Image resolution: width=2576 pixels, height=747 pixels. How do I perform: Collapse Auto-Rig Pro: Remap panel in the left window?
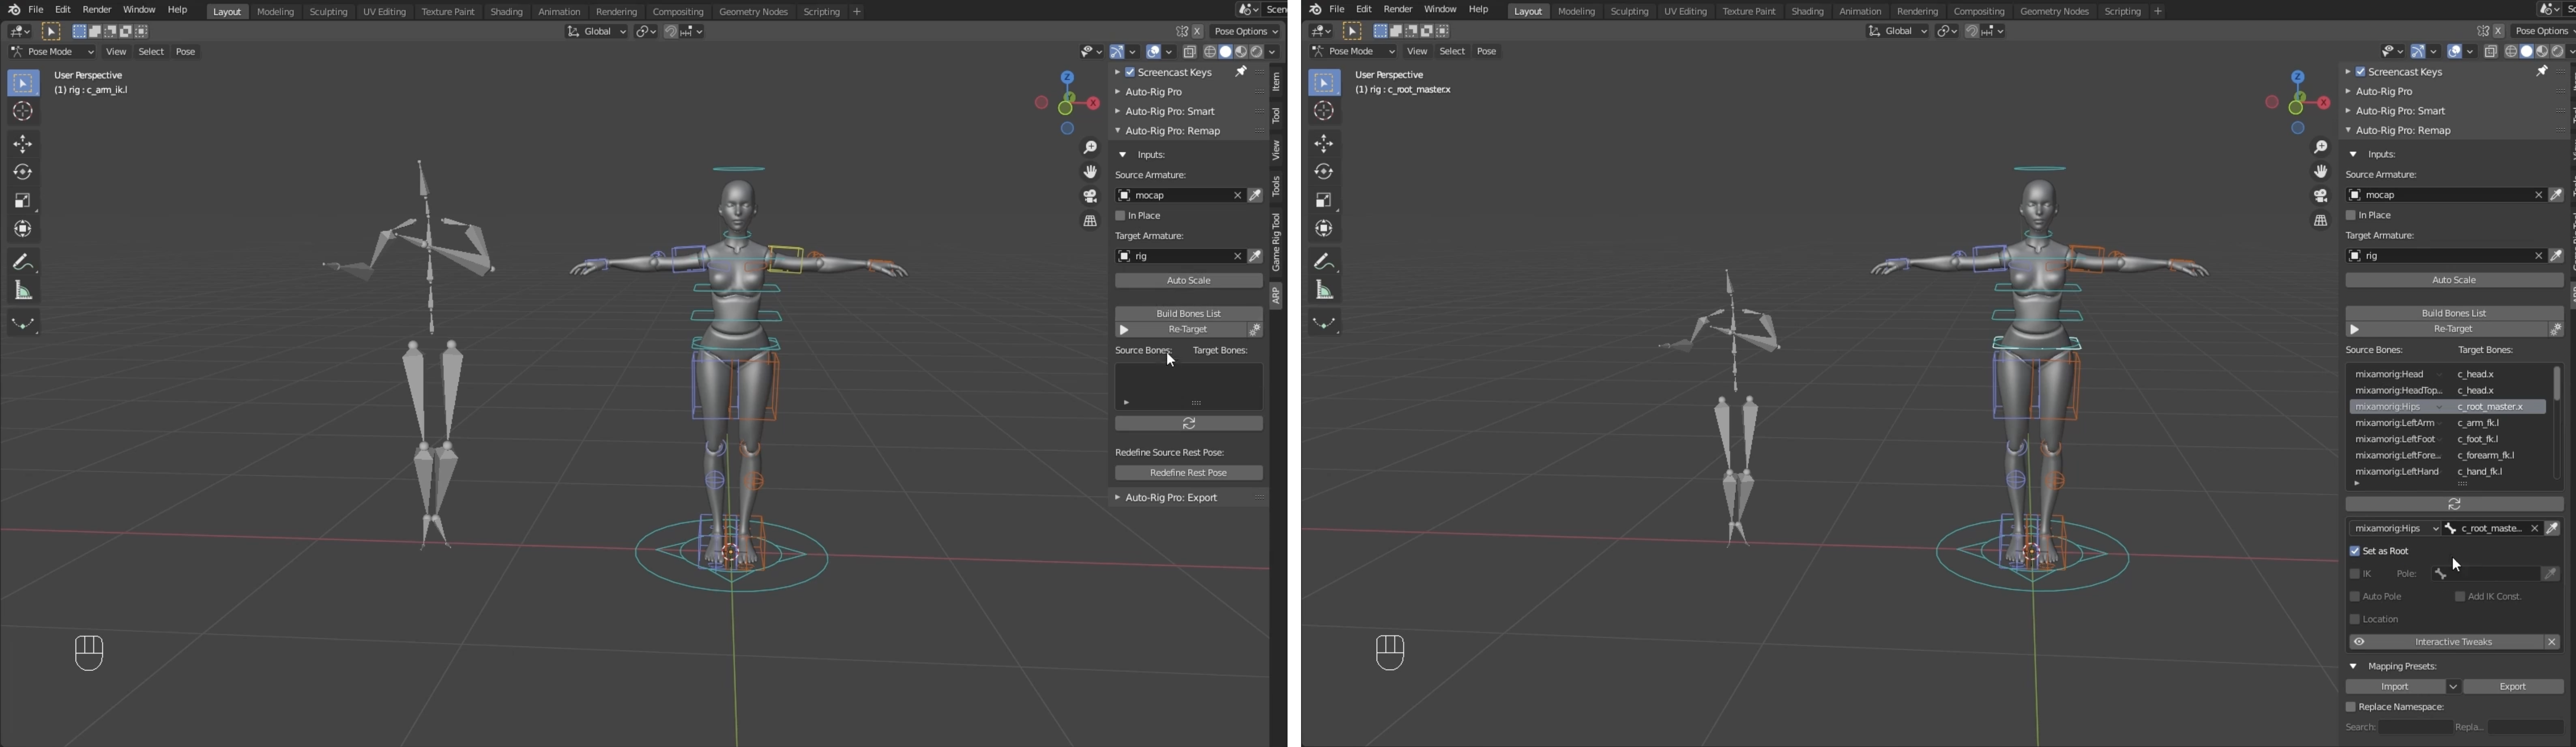point(1118,131)
